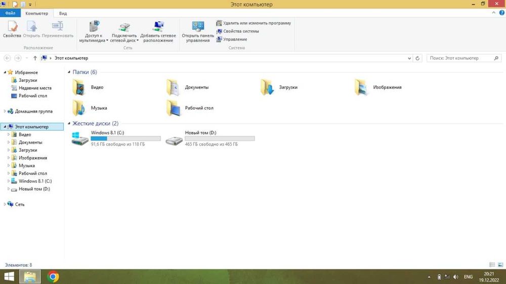This screenshot has height=284, width=506.
Task: Click the D: drive usage bar
Action: point(220,138)
